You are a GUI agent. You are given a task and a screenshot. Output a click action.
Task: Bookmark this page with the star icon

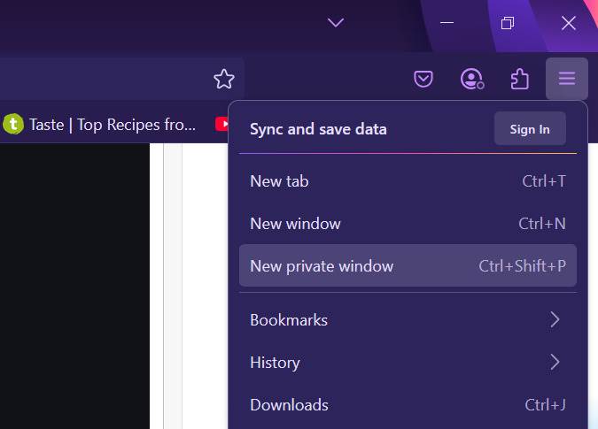tap(224, 80)
